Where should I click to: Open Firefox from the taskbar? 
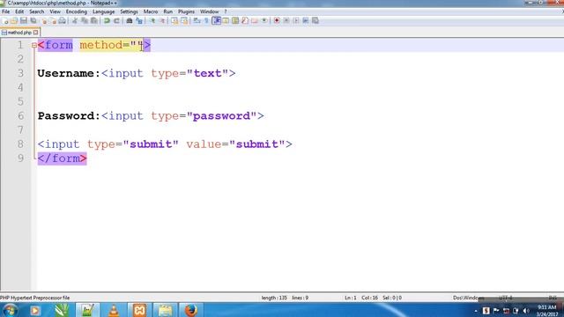coord(191,310)
